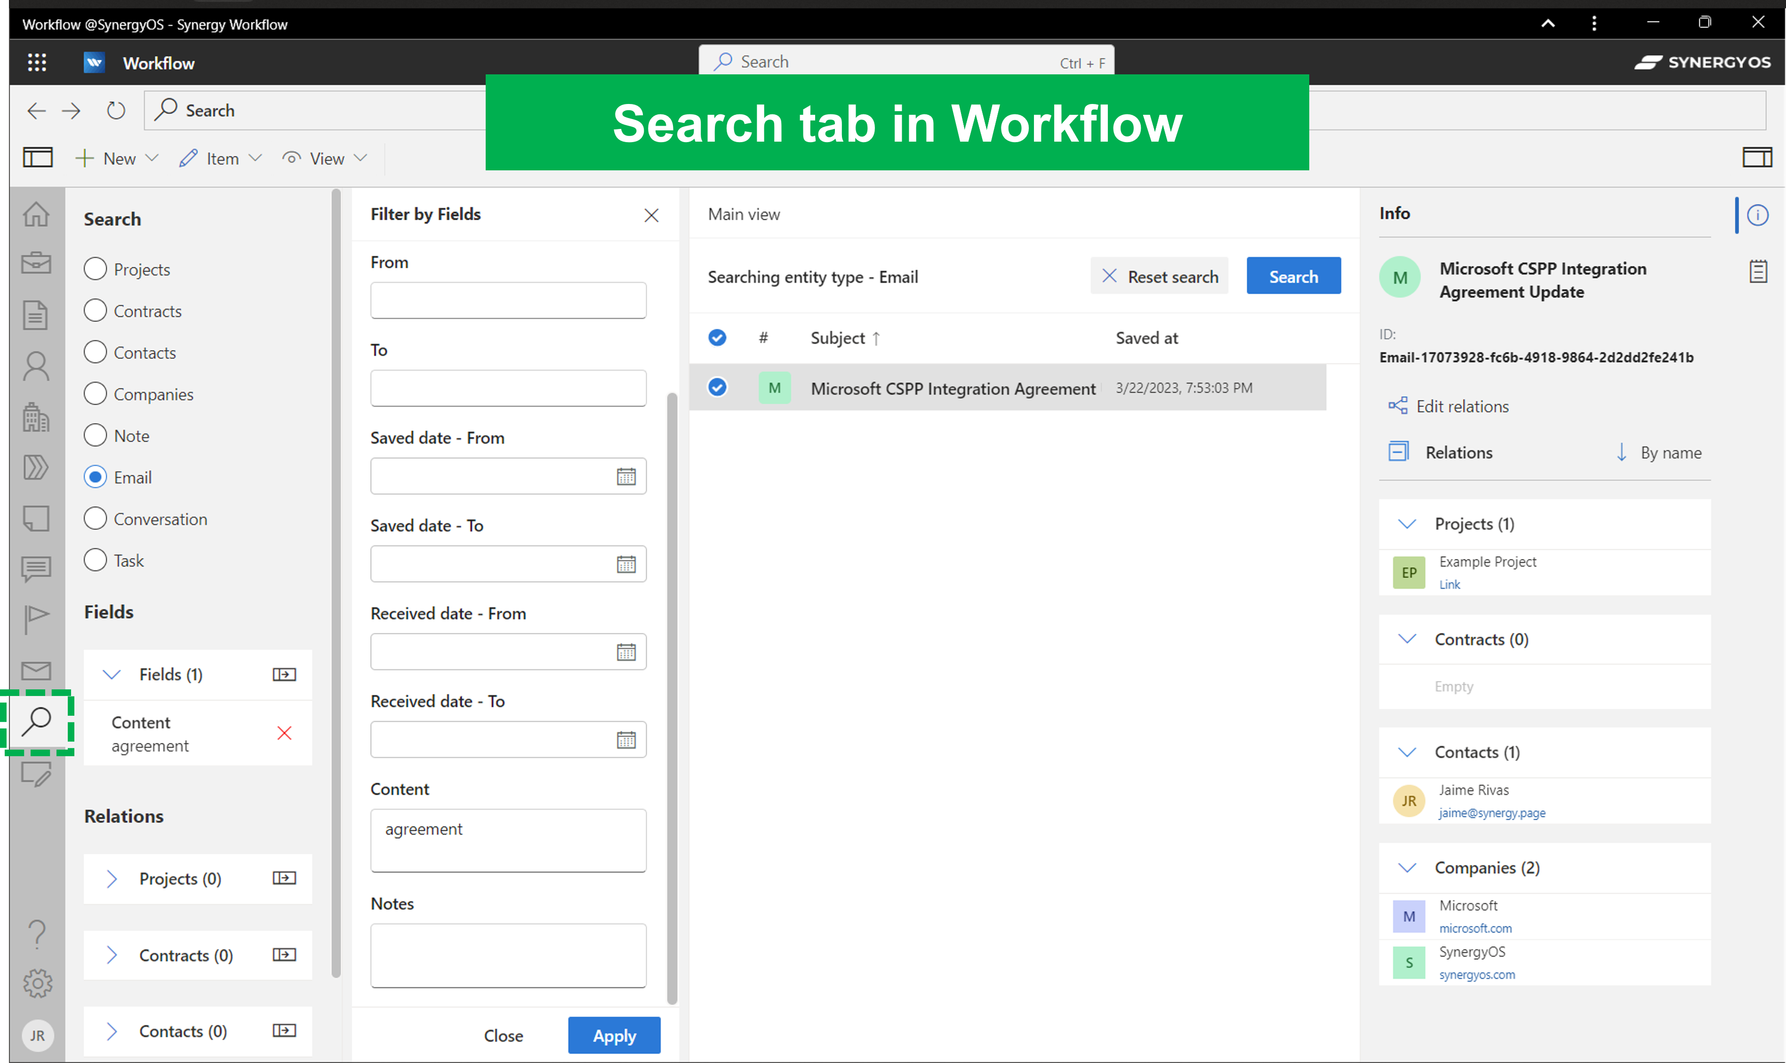Open the Search magnifier icon in sidebar

[36, 721]
